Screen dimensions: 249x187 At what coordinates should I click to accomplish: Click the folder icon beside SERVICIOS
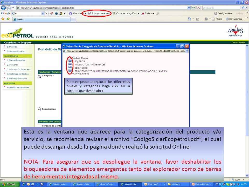pyautogui.click(x=70, y=67)
